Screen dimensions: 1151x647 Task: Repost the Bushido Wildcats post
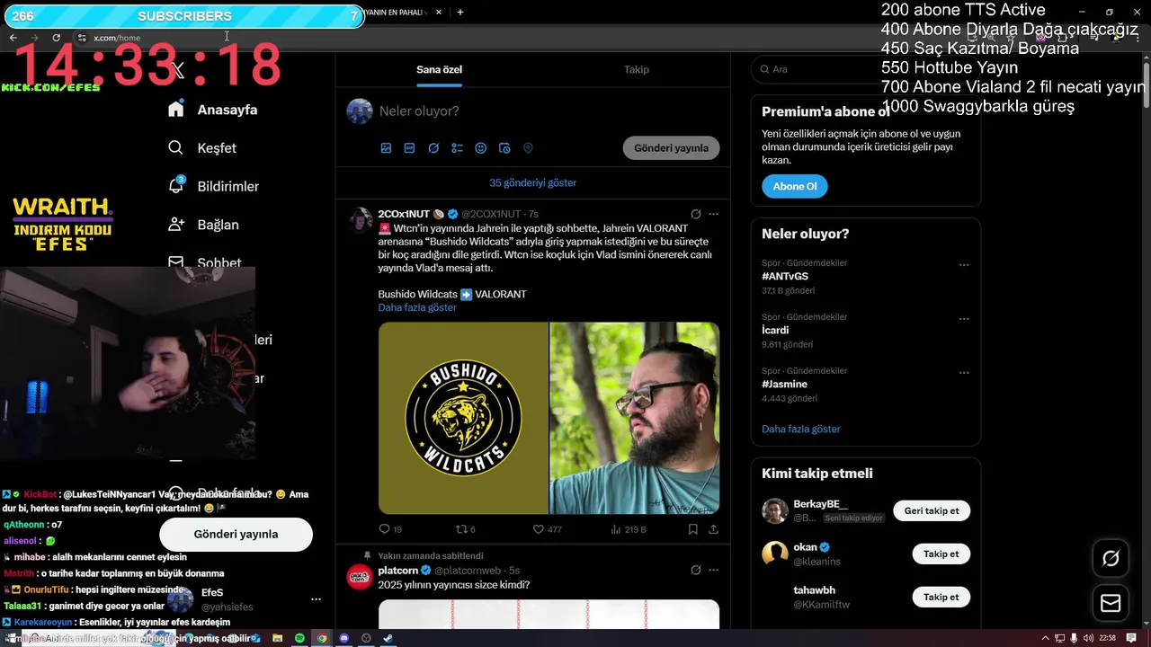click(x=462, y=529)
